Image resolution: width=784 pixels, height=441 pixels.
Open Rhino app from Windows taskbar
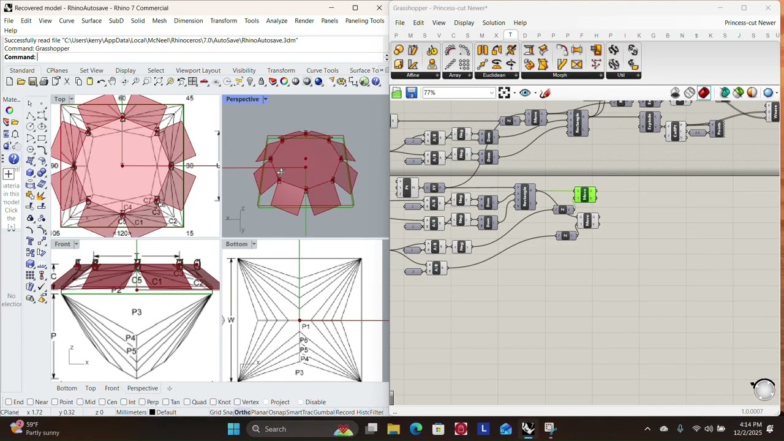click(527, 429)
